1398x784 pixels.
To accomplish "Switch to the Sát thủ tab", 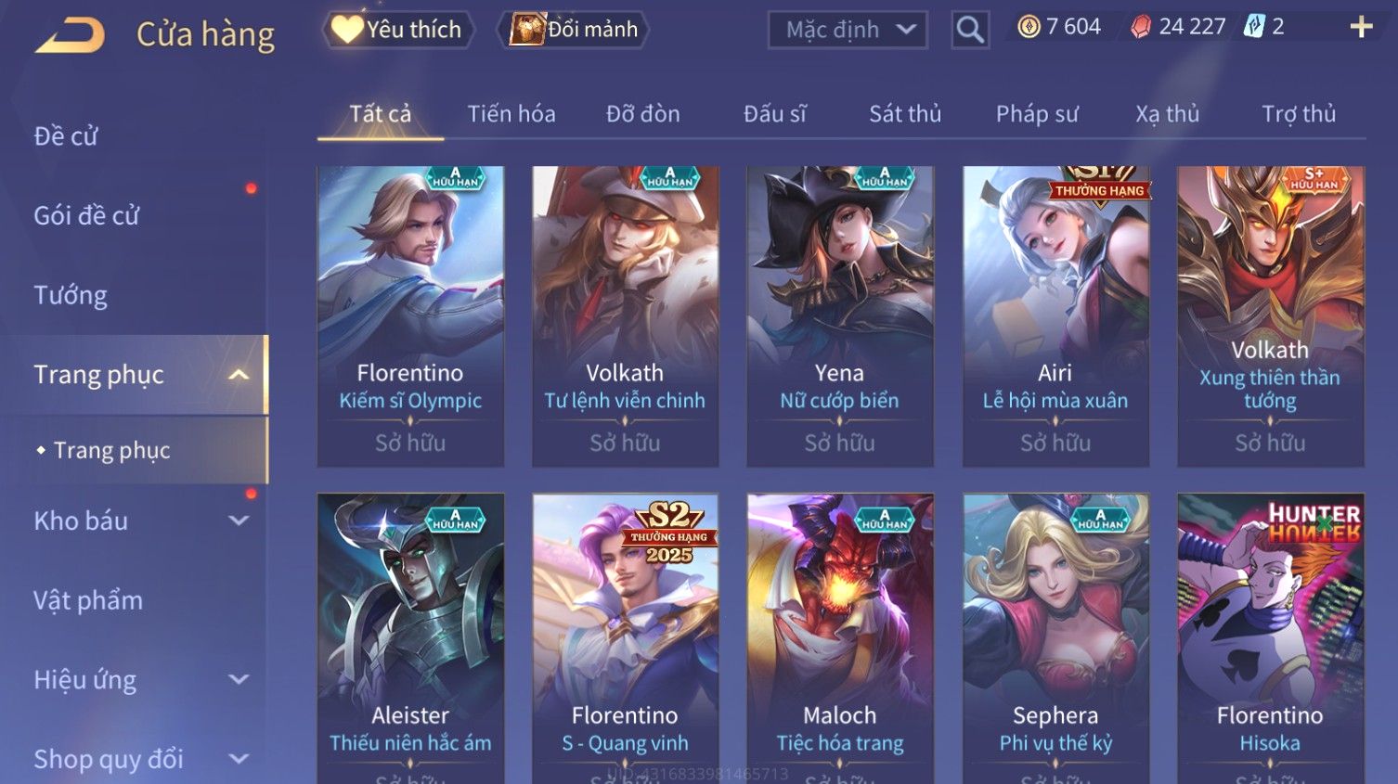I will [x=905, y=114].
